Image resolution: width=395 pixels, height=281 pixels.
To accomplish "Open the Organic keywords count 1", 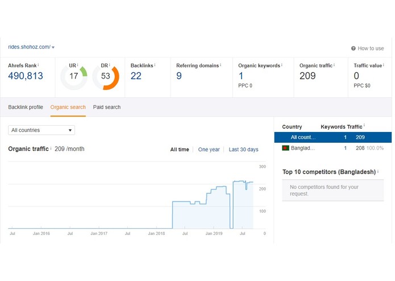I will coord(241,76).
